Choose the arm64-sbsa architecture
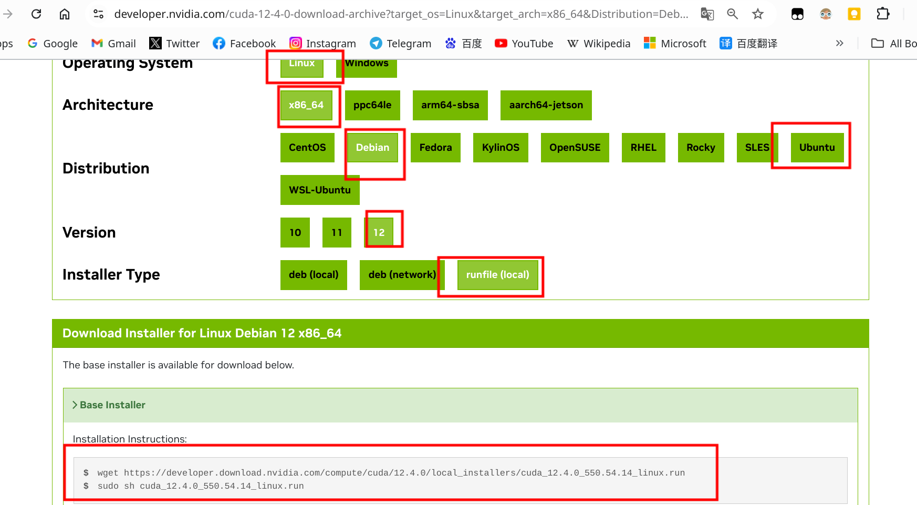917x505 pixels. click(x=450, y=105)
